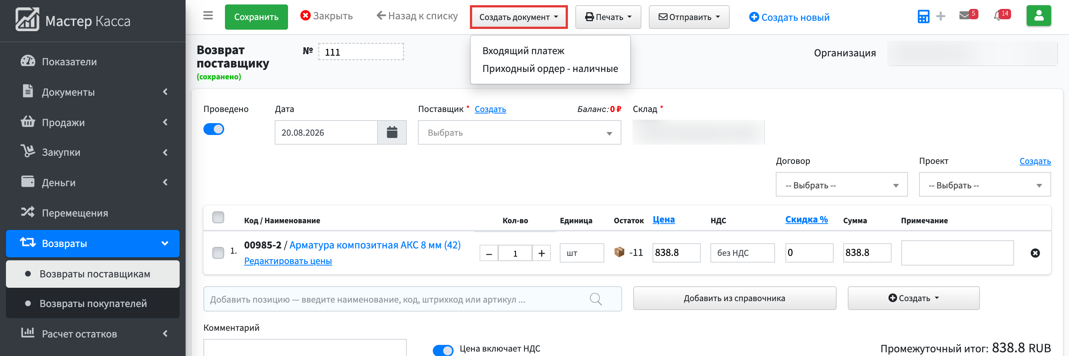This screenshot has width=1069, height=356.
Task: Open the green user profile button
Action: 1039,16
